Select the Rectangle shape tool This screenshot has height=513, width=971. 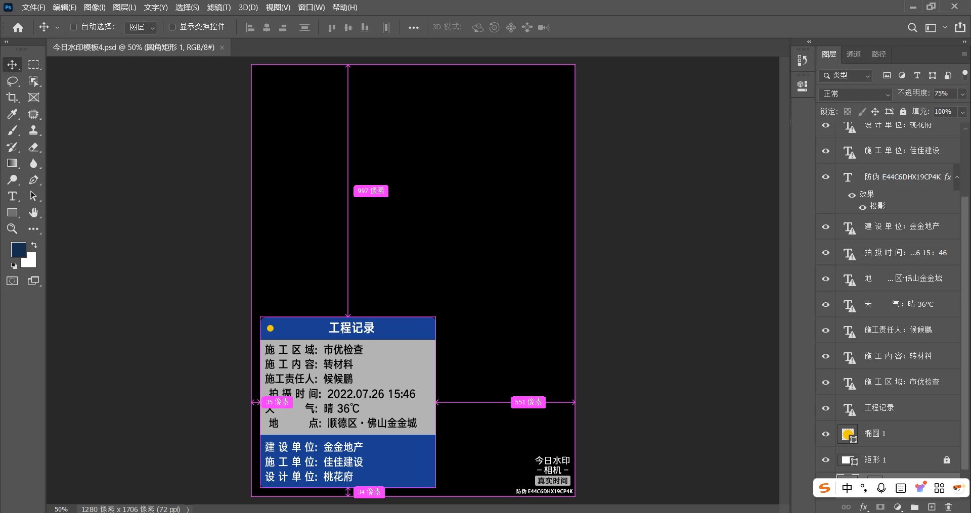pos(12,213)
